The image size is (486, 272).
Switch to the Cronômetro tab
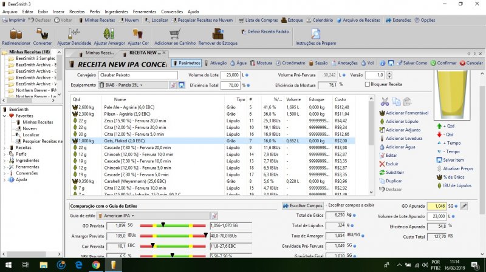tap(291, 63)
